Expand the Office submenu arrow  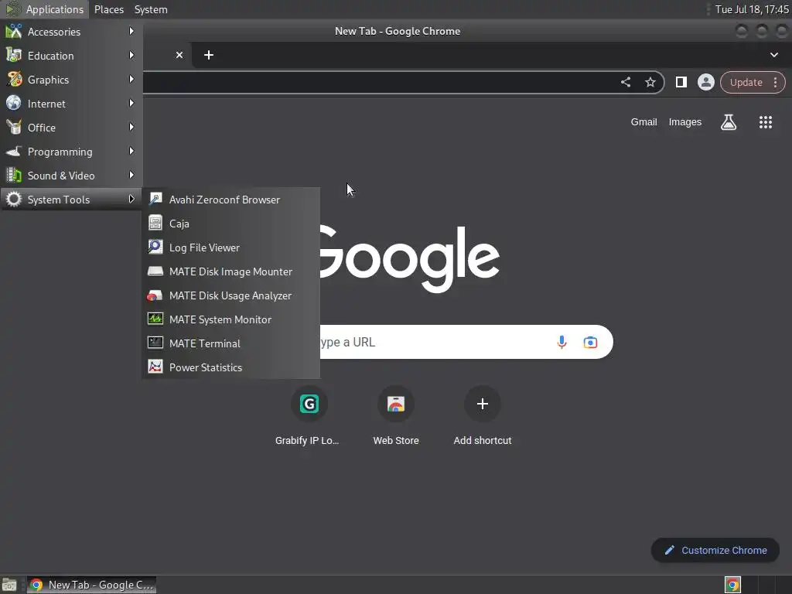pos(131,128)
